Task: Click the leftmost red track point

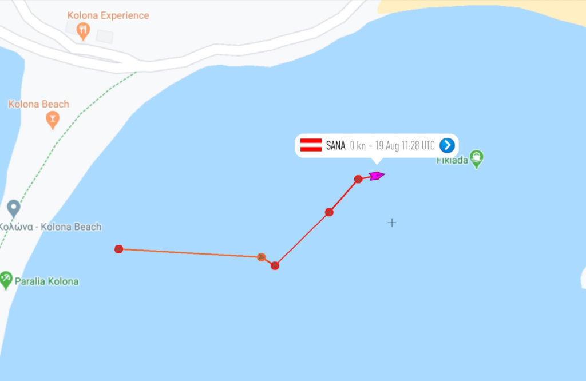Action: [119, 249]
